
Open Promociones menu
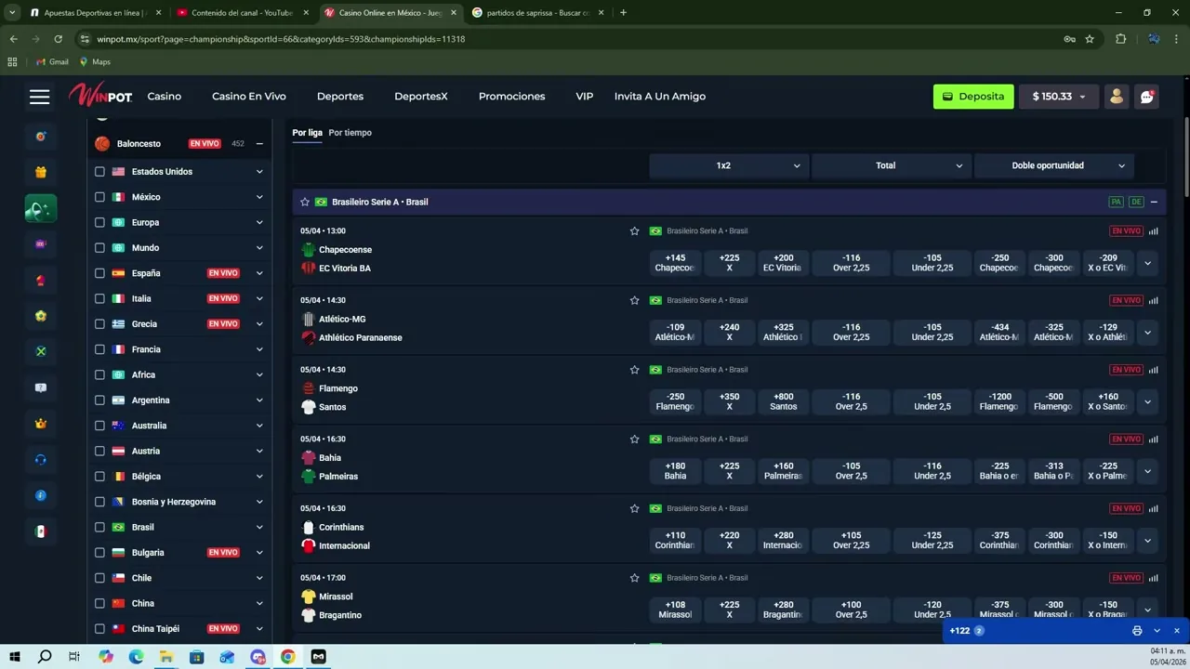[x=512, y=97]
